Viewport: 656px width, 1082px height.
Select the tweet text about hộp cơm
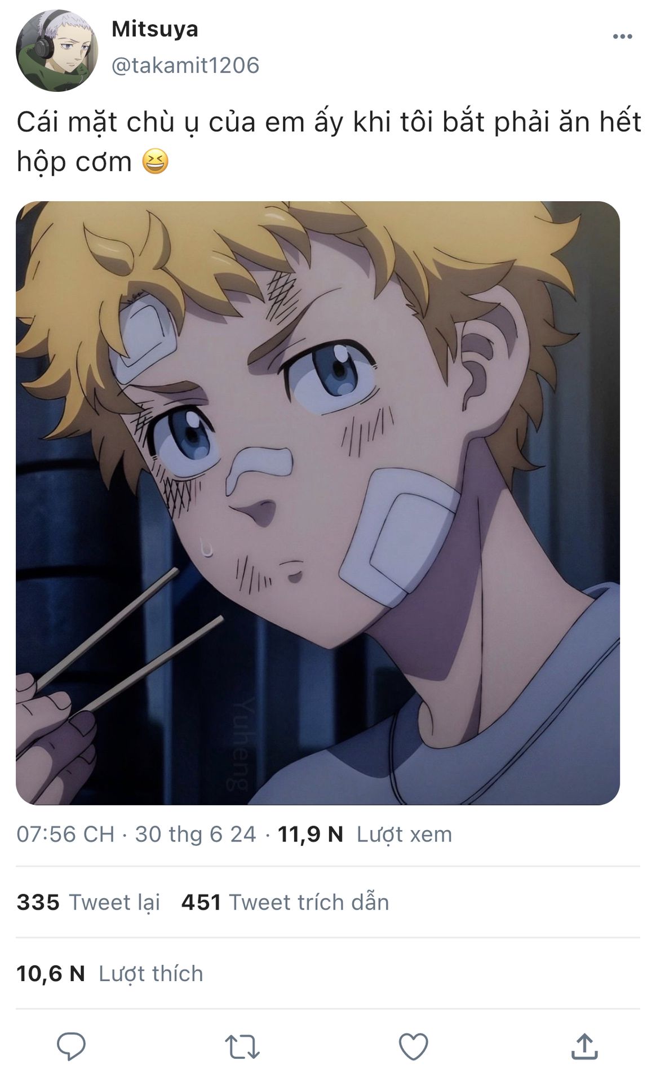coord(329,141)
